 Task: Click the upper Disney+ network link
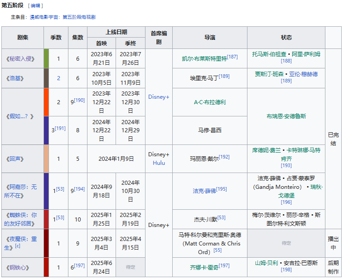(x=159, y=97)
